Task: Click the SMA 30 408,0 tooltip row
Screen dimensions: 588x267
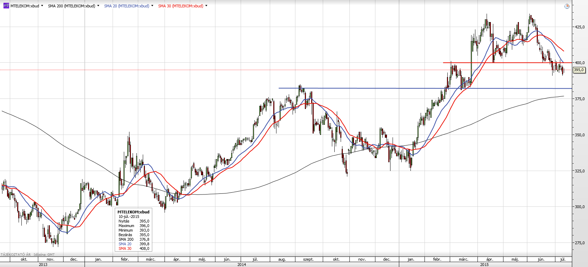Action: coord(134,248)
